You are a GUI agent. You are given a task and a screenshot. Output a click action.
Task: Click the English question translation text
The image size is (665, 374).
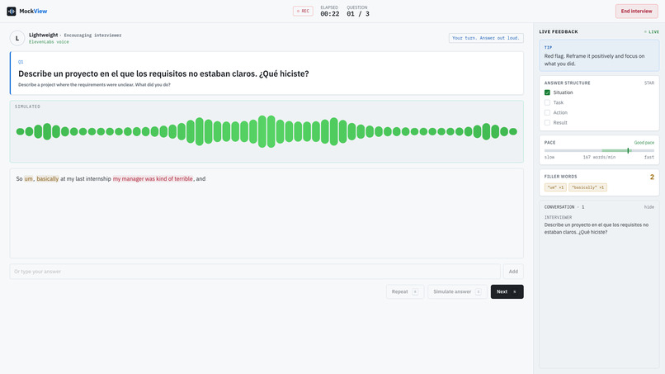click(94, 84)
